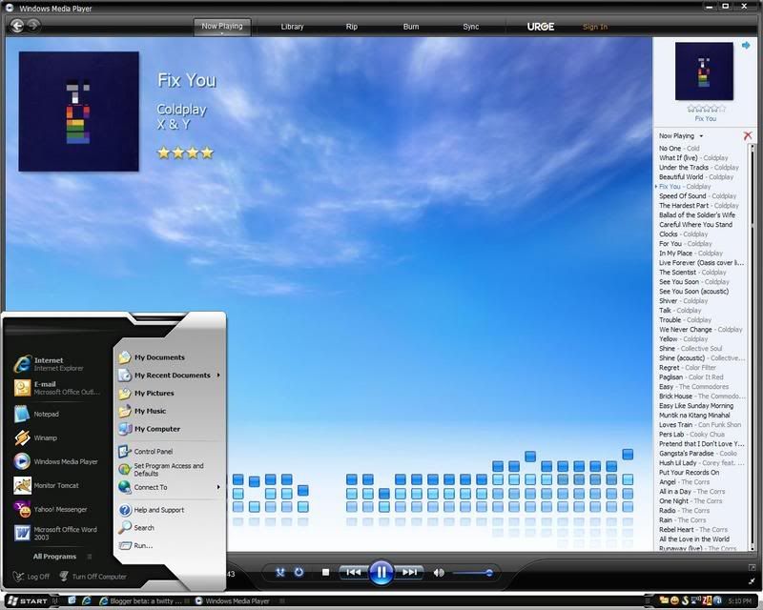Open the Sync tab

pyautogui.click(x=470, y=27)
